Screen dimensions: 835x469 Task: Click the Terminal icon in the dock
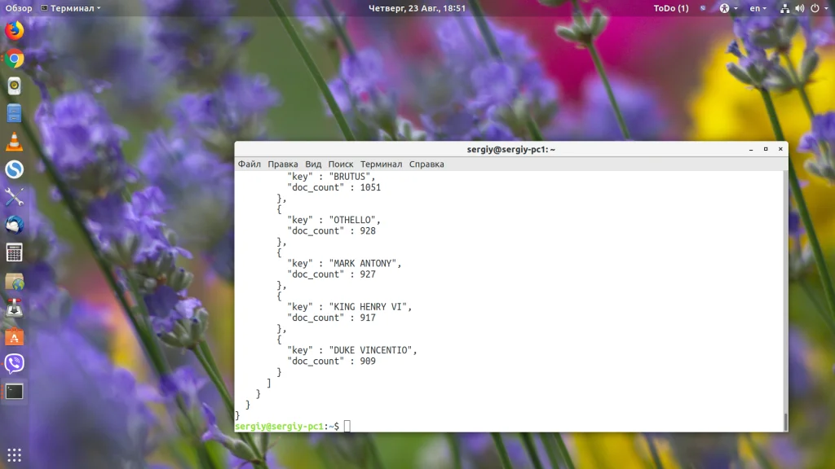click(x=14, y=391)
